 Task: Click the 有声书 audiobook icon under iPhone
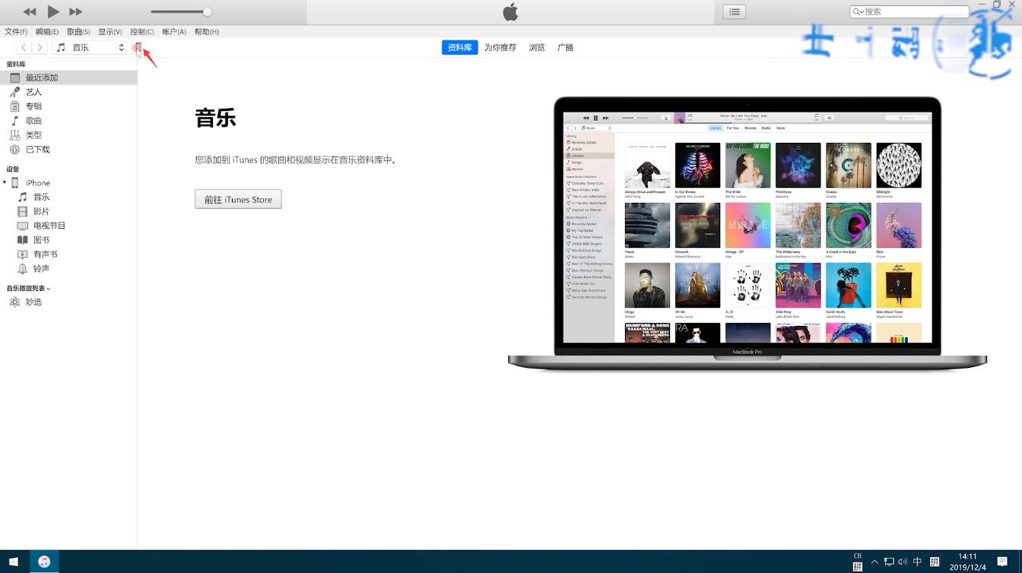(22, 255)
